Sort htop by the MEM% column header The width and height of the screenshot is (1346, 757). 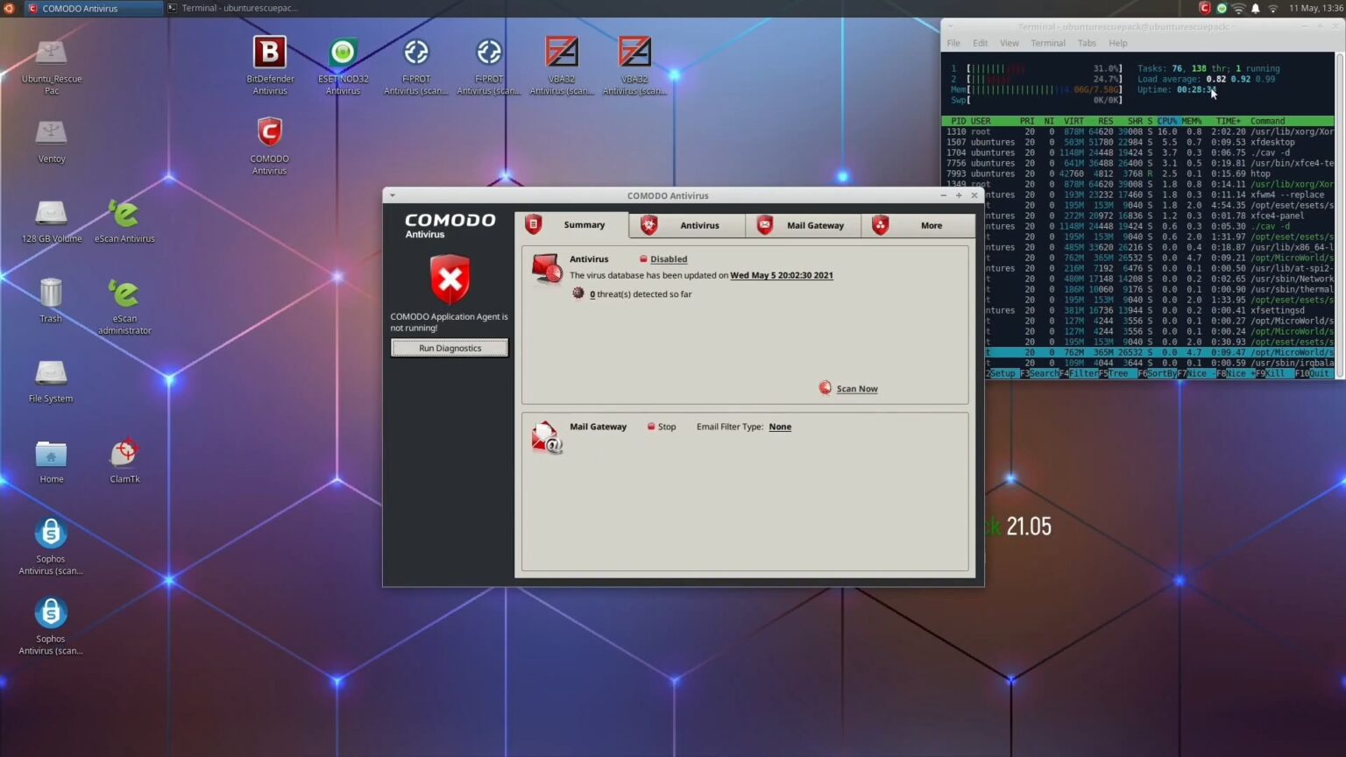pos(1192,121)
